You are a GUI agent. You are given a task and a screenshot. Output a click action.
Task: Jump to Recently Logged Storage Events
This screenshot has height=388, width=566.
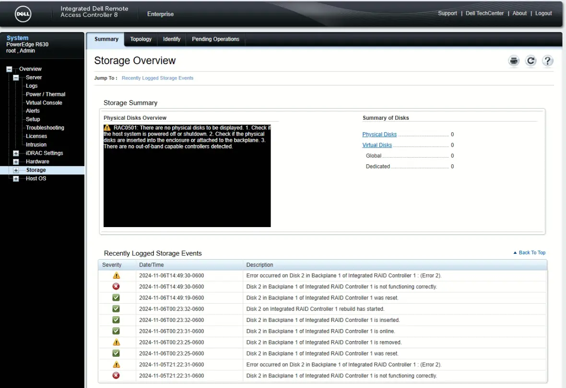pyautogui.click(x=157, y=78)
